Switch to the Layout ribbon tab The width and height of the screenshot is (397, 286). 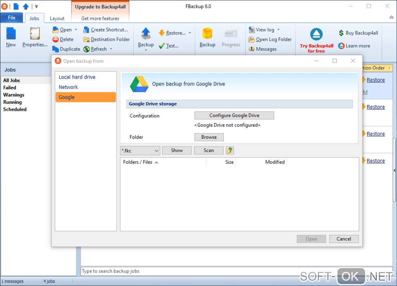coord(57,18)
